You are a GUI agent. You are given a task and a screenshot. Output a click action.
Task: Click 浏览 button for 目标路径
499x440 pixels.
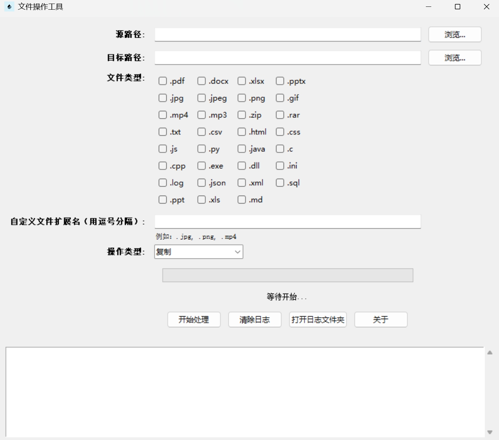[455, 58]
